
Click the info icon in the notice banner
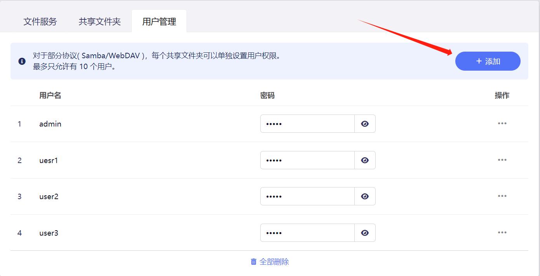(x=21, y=61)
